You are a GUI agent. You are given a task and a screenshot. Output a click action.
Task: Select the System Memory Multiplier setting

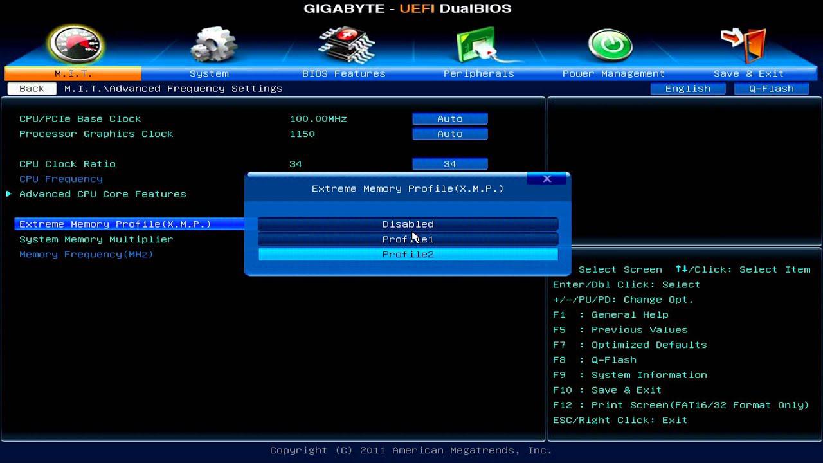click(x=96, y=239)
